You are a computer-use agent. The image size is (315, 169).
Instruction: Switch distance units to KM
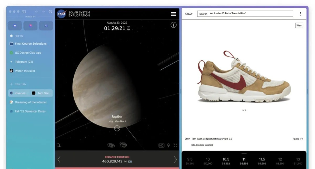(x=130, y=162)
